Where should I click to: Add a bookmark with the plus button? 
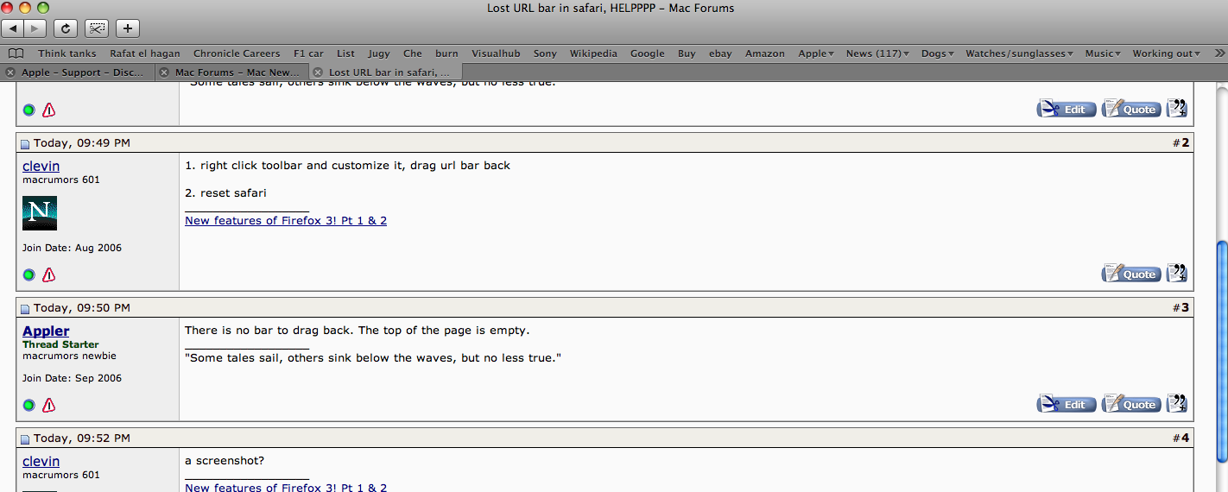click(128, 28)
